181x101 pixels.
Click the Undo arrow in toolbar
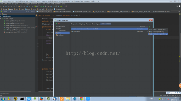[9, 6]
